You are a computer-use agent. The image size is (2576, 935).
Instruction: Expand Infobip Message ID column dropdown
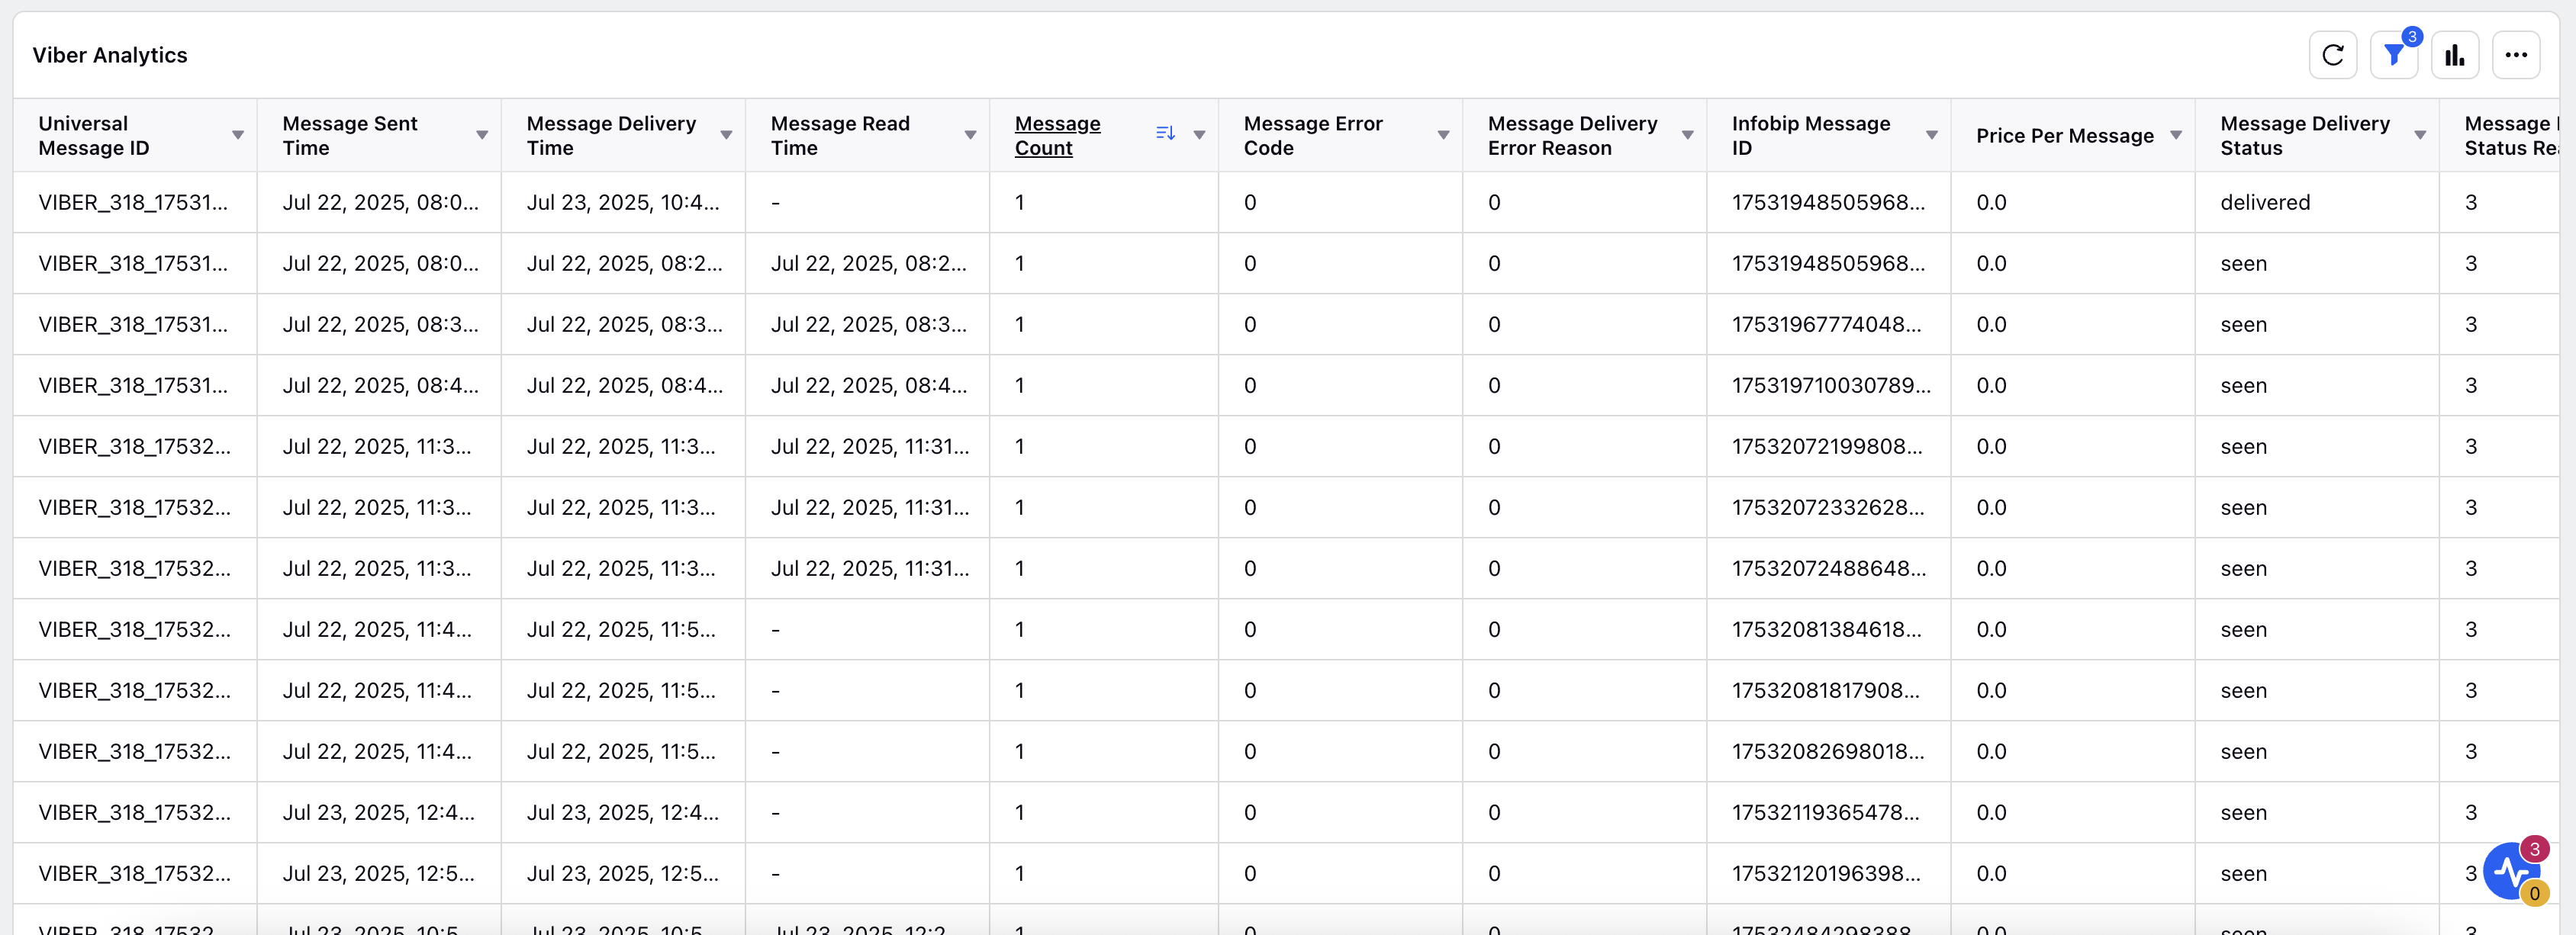tap(1931, 135)
